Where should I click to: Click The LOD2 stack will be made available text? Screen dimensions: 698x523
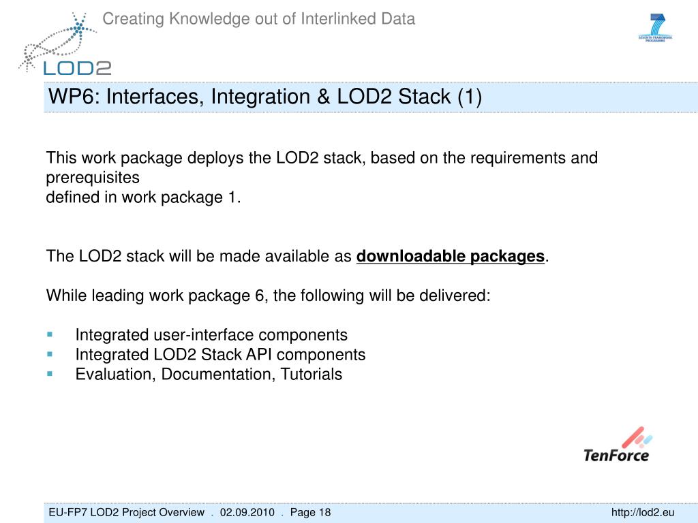click(x=199, y=257)
